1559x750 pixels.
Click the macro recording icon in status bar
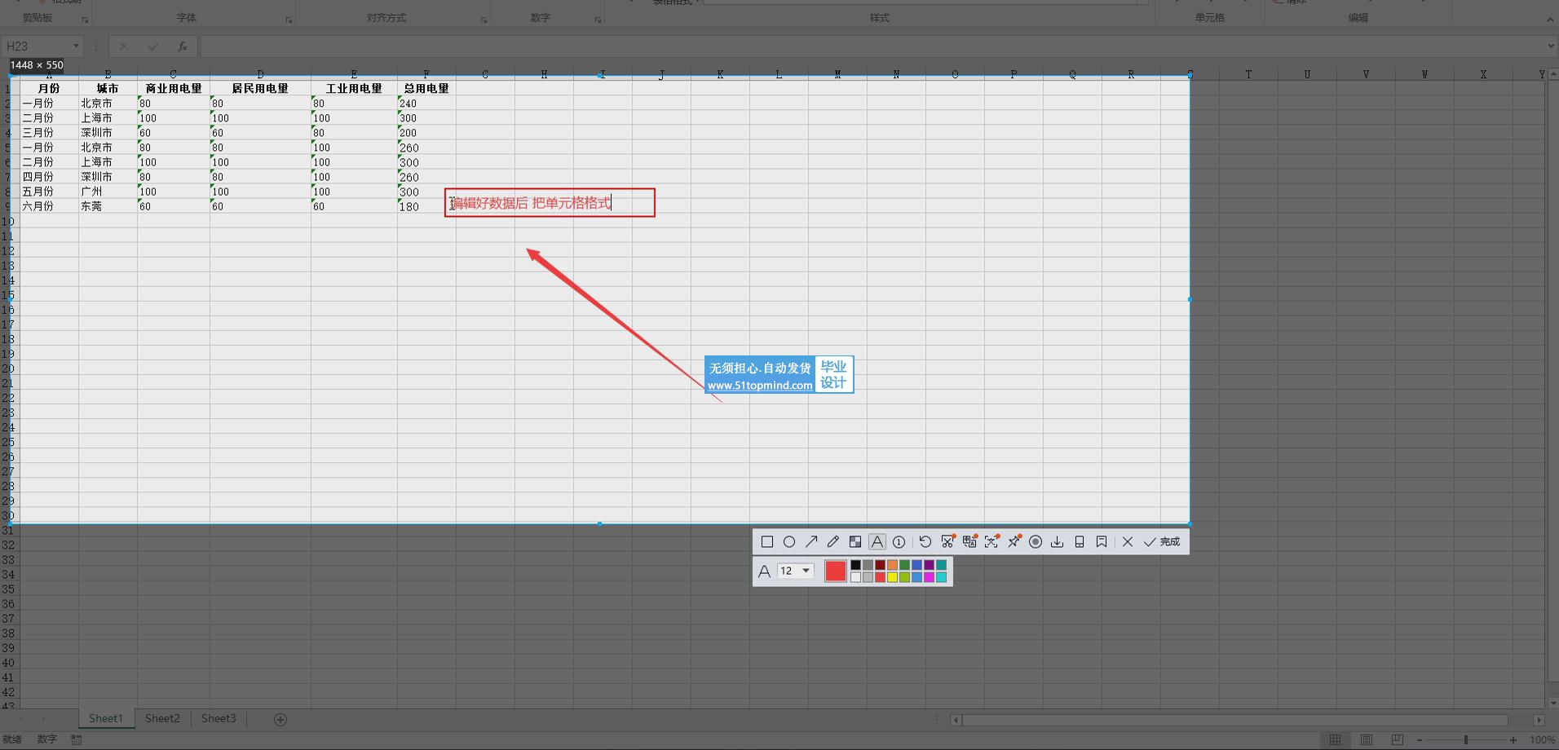pyautogui.click(x=77, y=739)
